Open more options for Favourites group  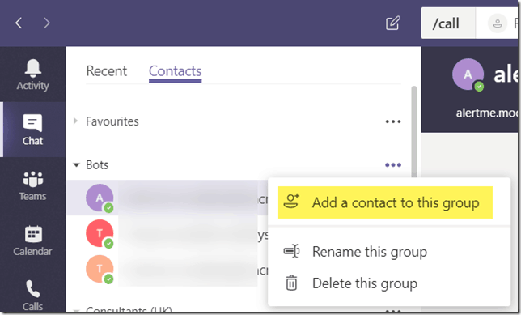(x=393, y=121)
